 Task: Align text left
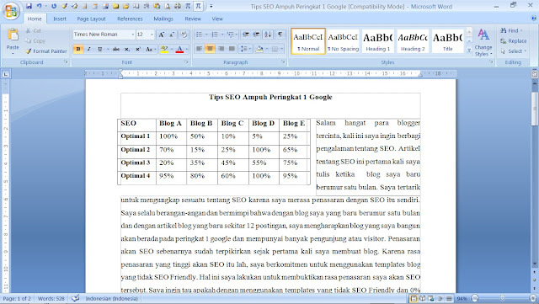tap(199, 49)
